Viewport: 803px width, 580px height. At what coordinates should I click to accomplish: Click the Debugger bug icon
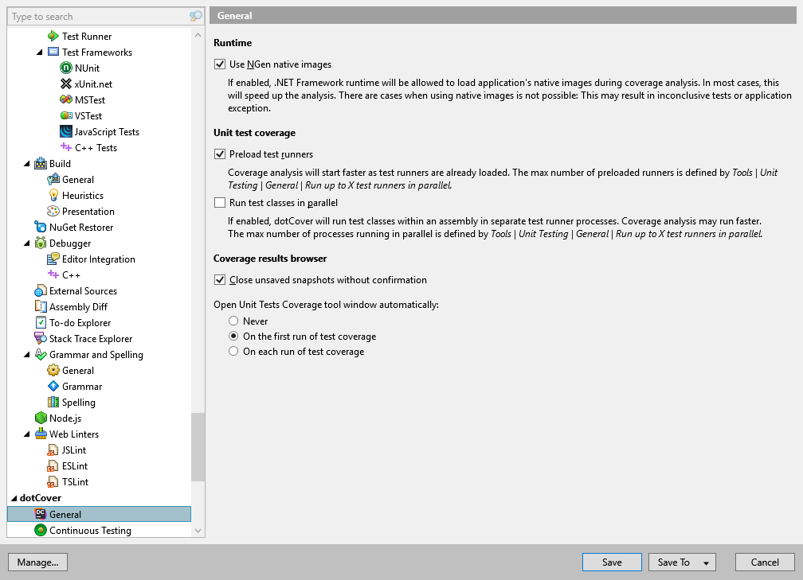coord(41,243)
